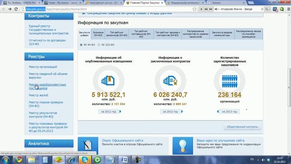This screenshot has width=291, height=164.
Task: Click the vertical page scrollbar thumb
Action: 289,87
